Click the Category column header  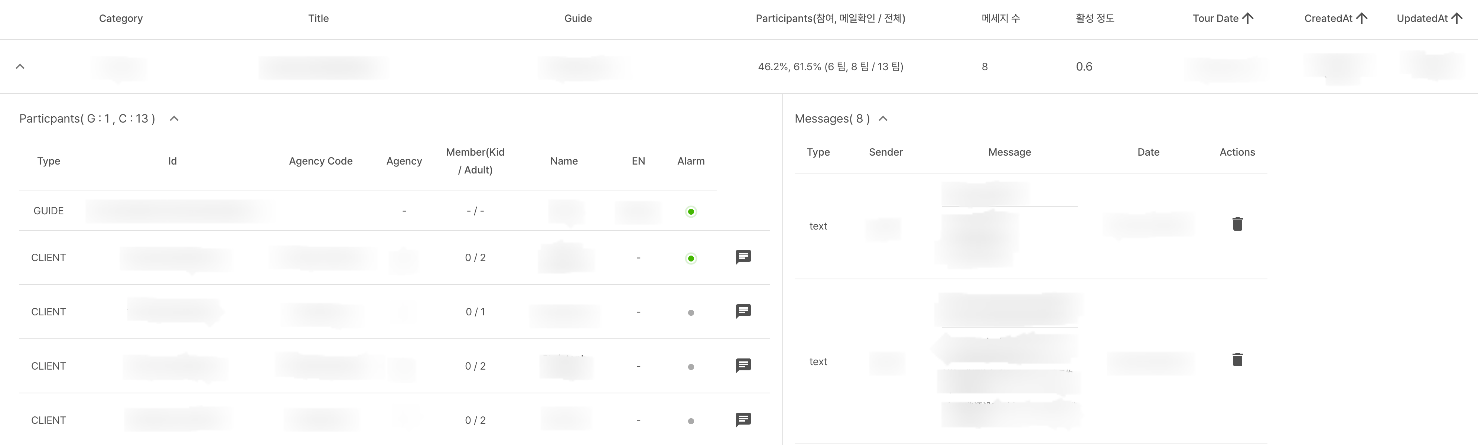(x=120, y=18)
